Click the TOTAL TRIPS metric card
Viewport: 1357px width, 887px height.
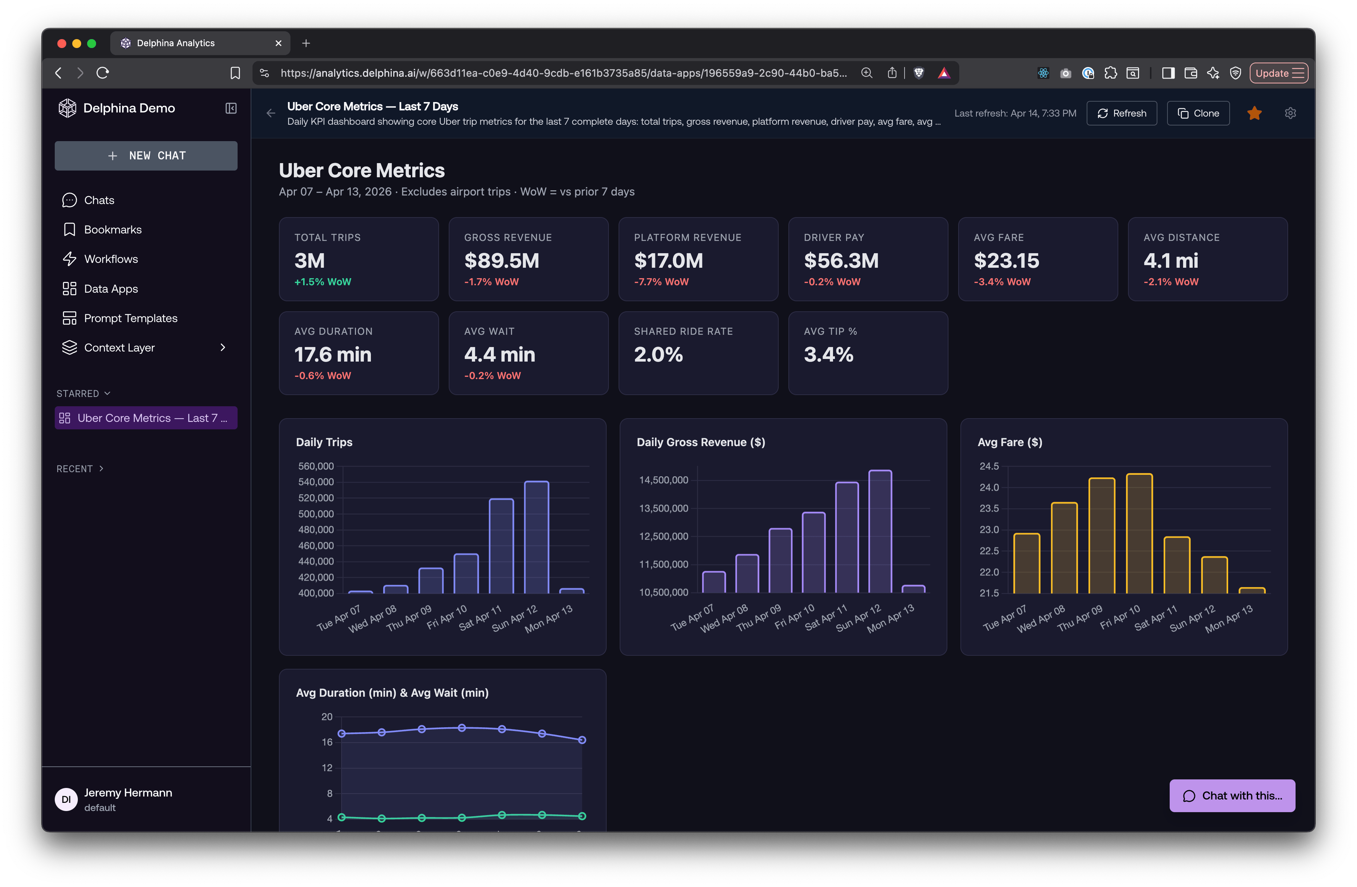[359, 260]
